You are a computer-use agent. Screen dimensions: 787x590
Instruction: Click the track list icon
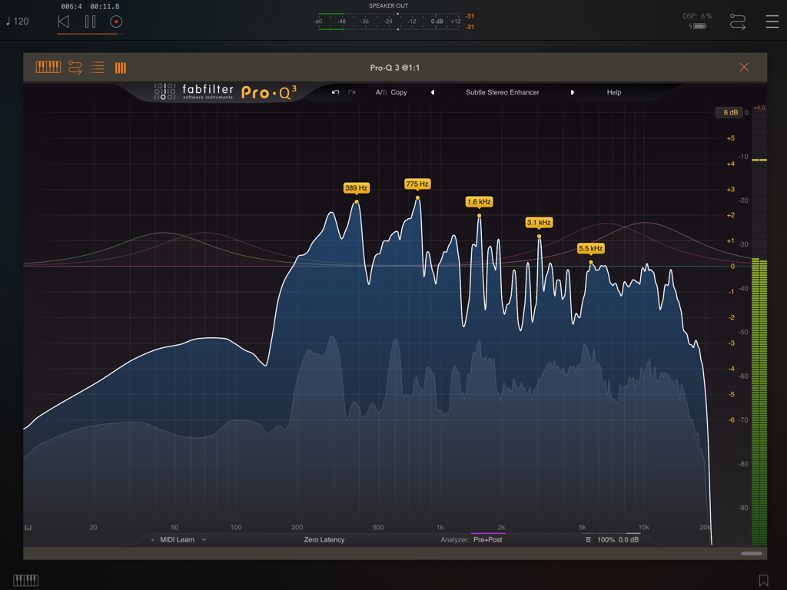98,68
